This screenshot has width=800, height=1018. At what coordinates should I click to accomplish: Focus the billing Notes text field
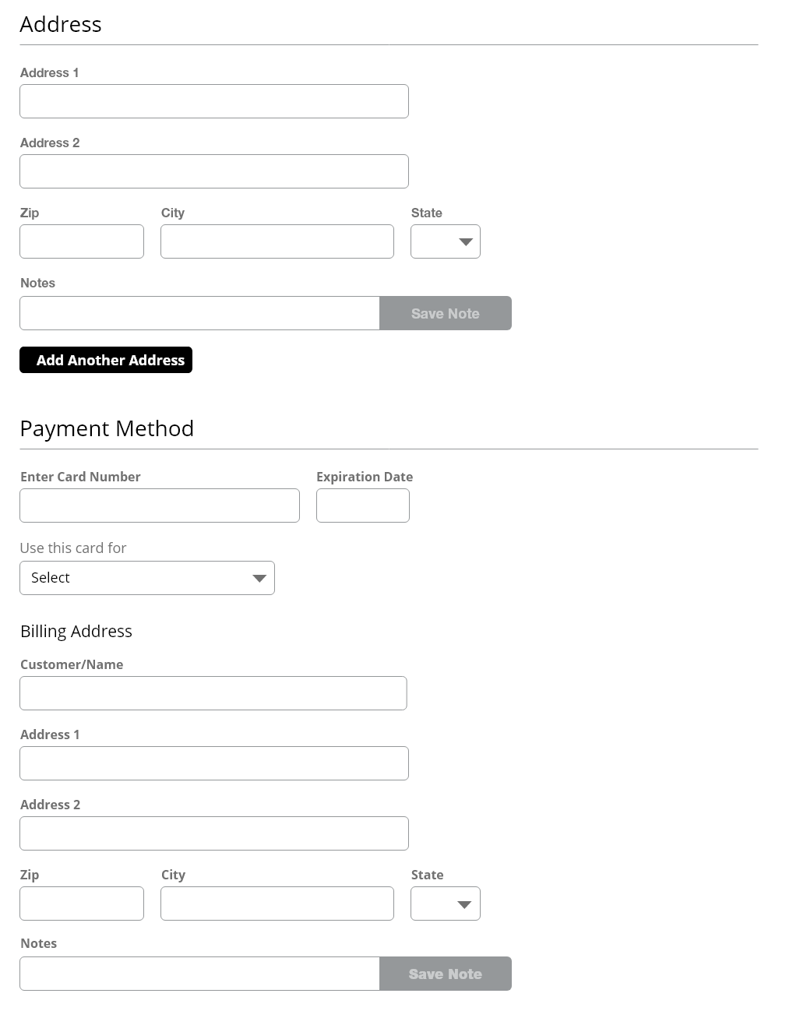[199, 974]
